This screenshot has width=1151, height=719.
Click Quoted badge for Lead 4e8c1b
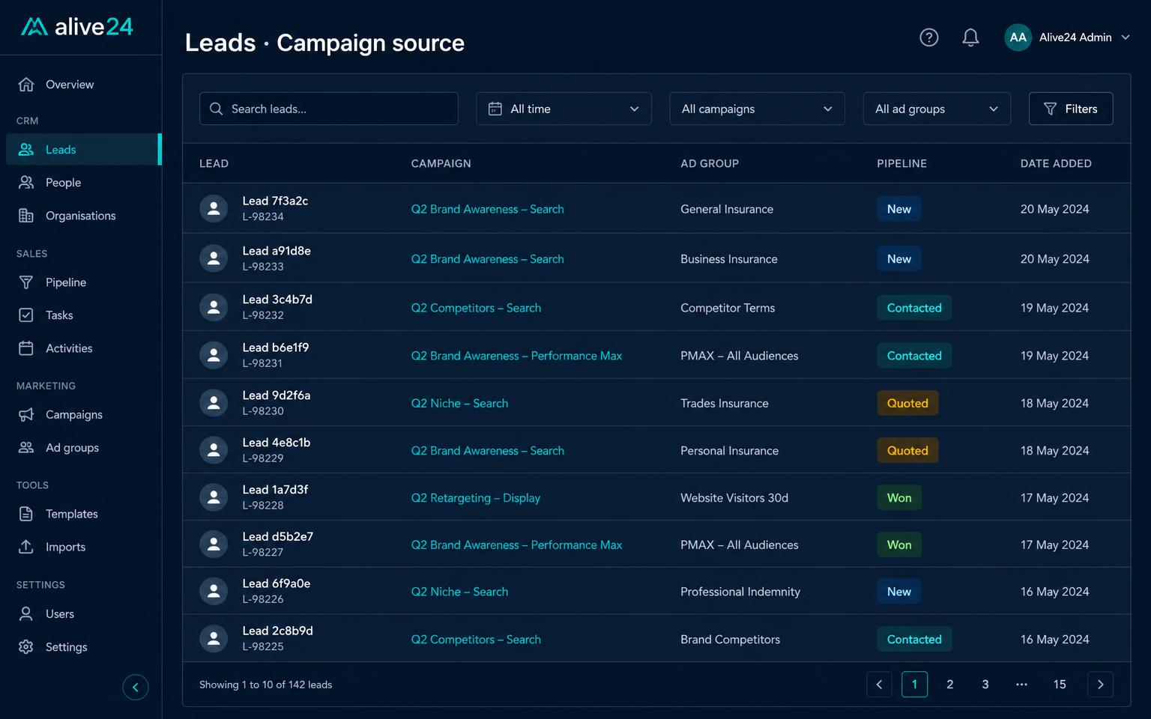point(907,450)
